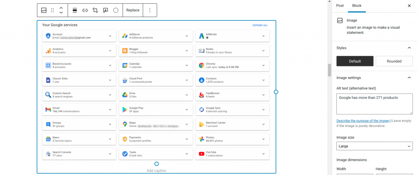The width and height of the screenshot is (417, 175).
Task: Click the '166,144 conversations' text
Action: point(66,111)
